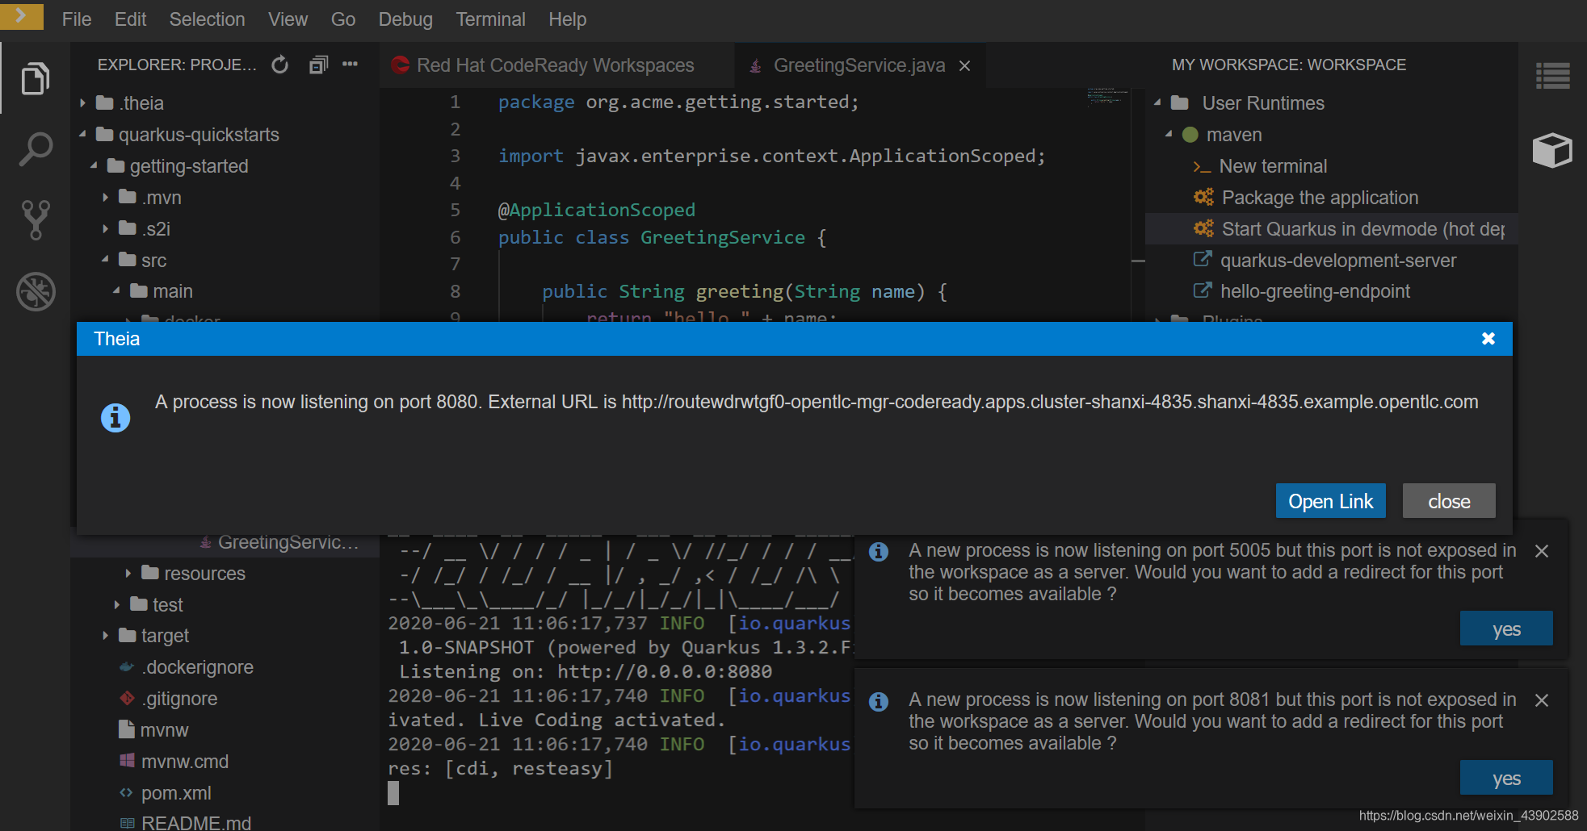Click the yellow arrow menu toggle icon
The height and width of the screenshot is (831, 1587).
point(21,15)
